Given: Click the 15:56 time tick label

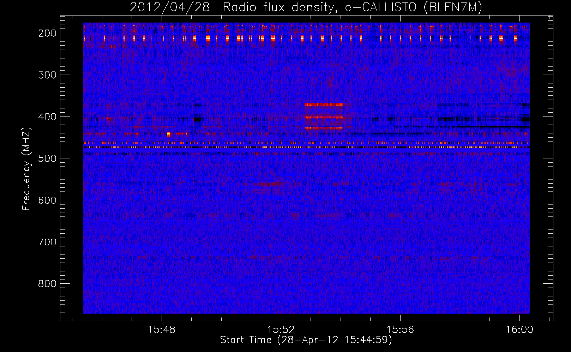Looking at the screenshot, I should tap(401, 330).
